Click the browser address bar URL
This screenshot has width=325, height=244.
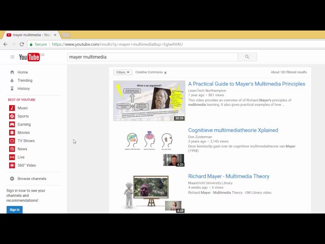pyautogui.click(x=117, y=44)
